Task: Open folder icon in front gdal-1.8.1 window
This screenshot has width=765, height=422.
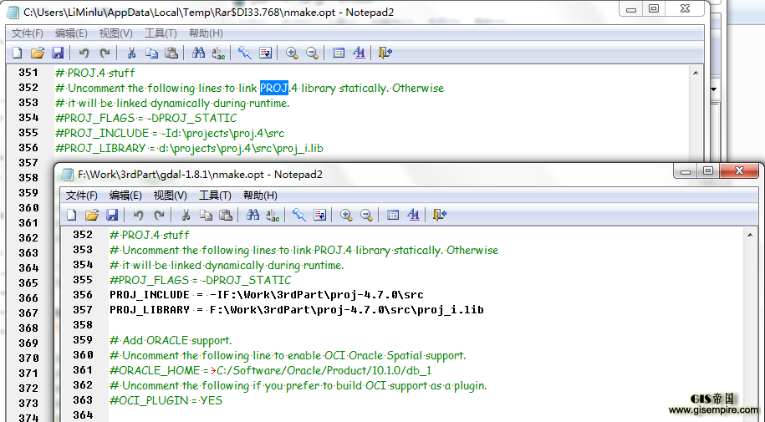Action: point(92,215)
